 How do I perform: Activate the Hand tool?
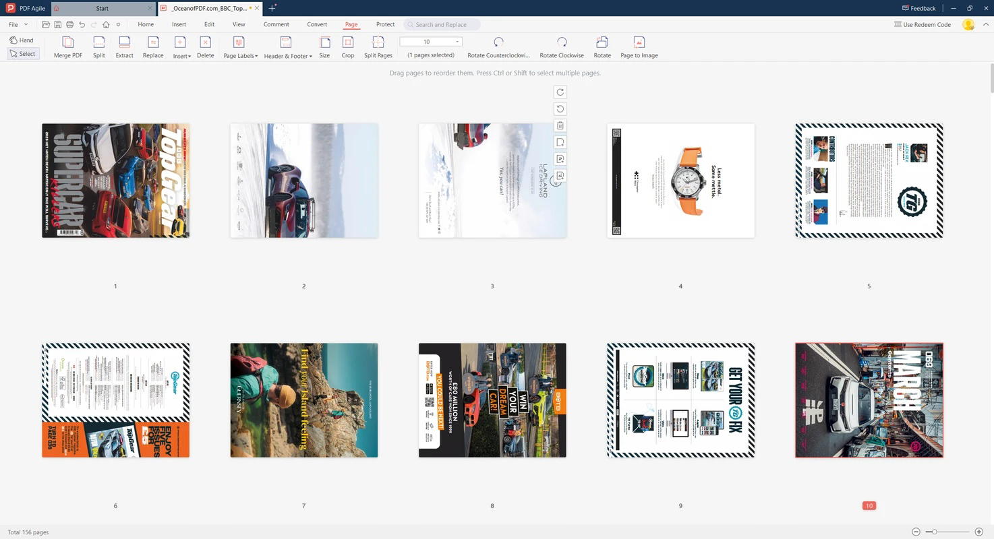point(22,40)
